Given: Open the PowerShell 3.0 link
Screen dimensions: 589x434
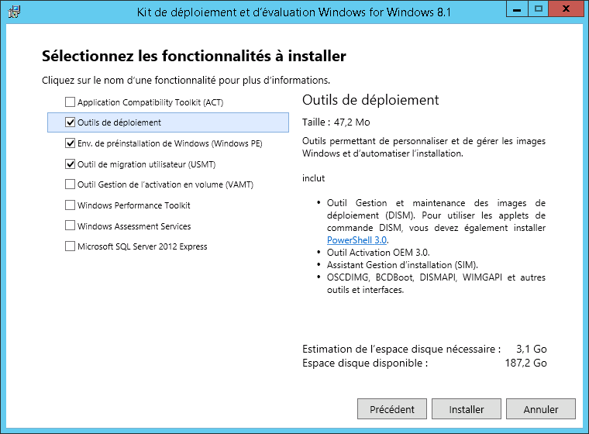Looking at the screenshot, I should [x=357, y=240].
